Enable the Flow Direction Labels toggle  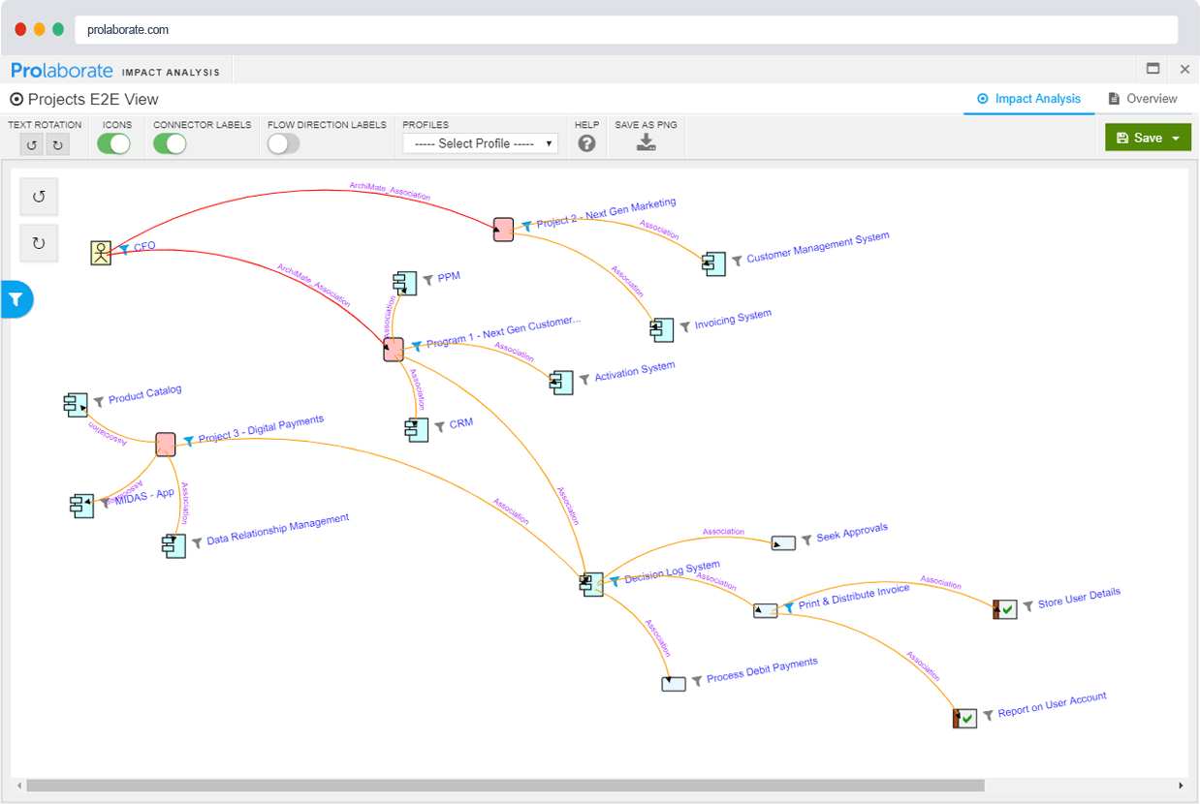[283, 142]
